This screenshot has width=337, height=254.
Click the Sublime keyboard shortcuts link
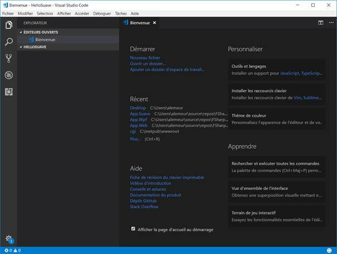click(312, 98)
